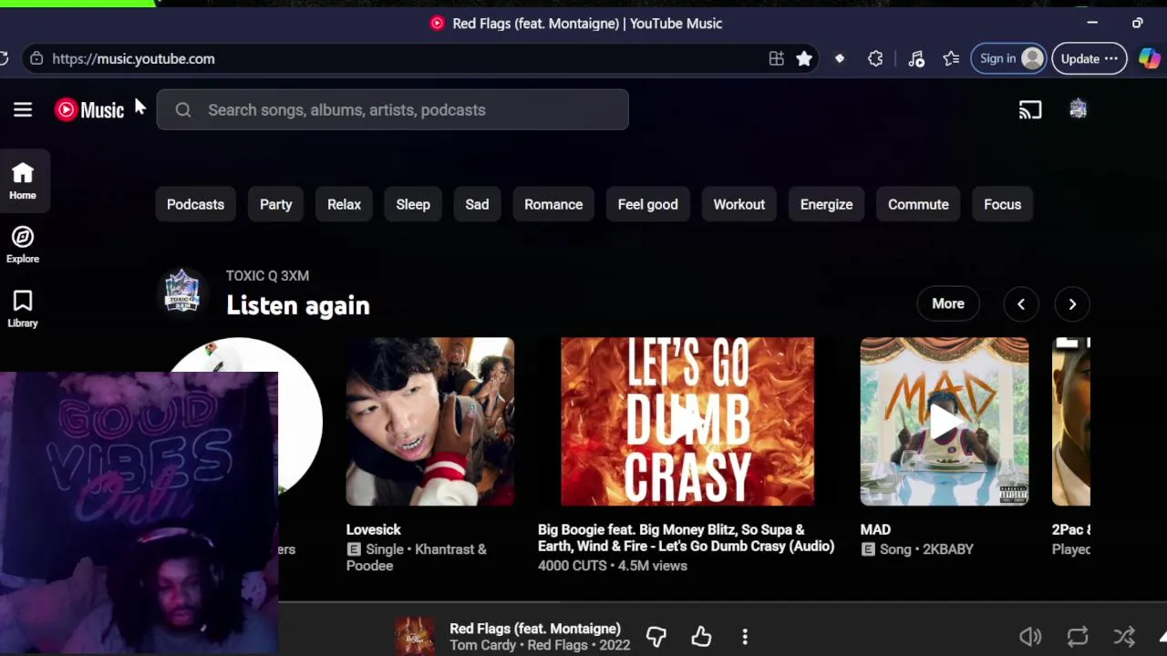The image size is (1167, 656).
Task: Open the MAD title link
Action: click(x=875, y=529)
